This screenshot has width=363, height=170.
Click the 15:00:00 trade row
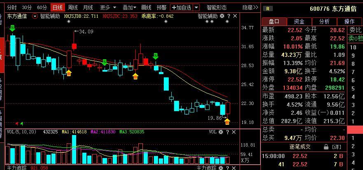click(x=304, y=156)
